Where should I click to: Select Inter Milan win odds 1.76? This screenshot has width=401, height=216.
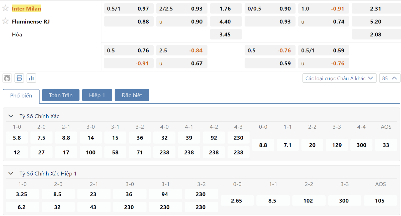point(226,8)
